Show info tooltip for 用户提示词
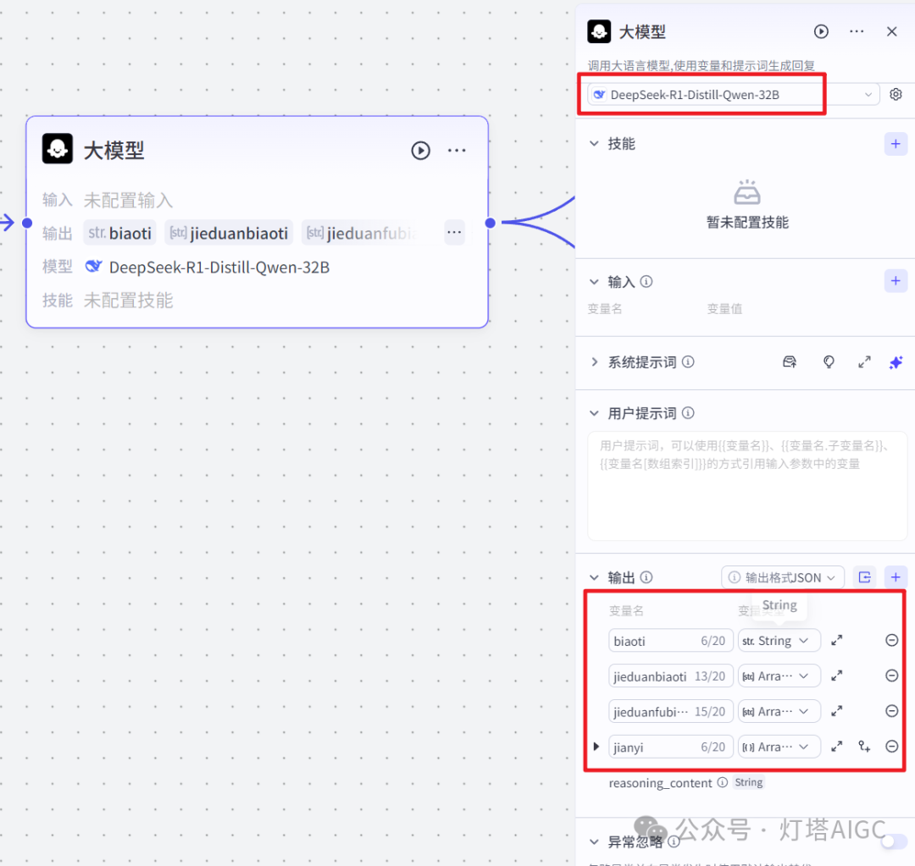 688,413
